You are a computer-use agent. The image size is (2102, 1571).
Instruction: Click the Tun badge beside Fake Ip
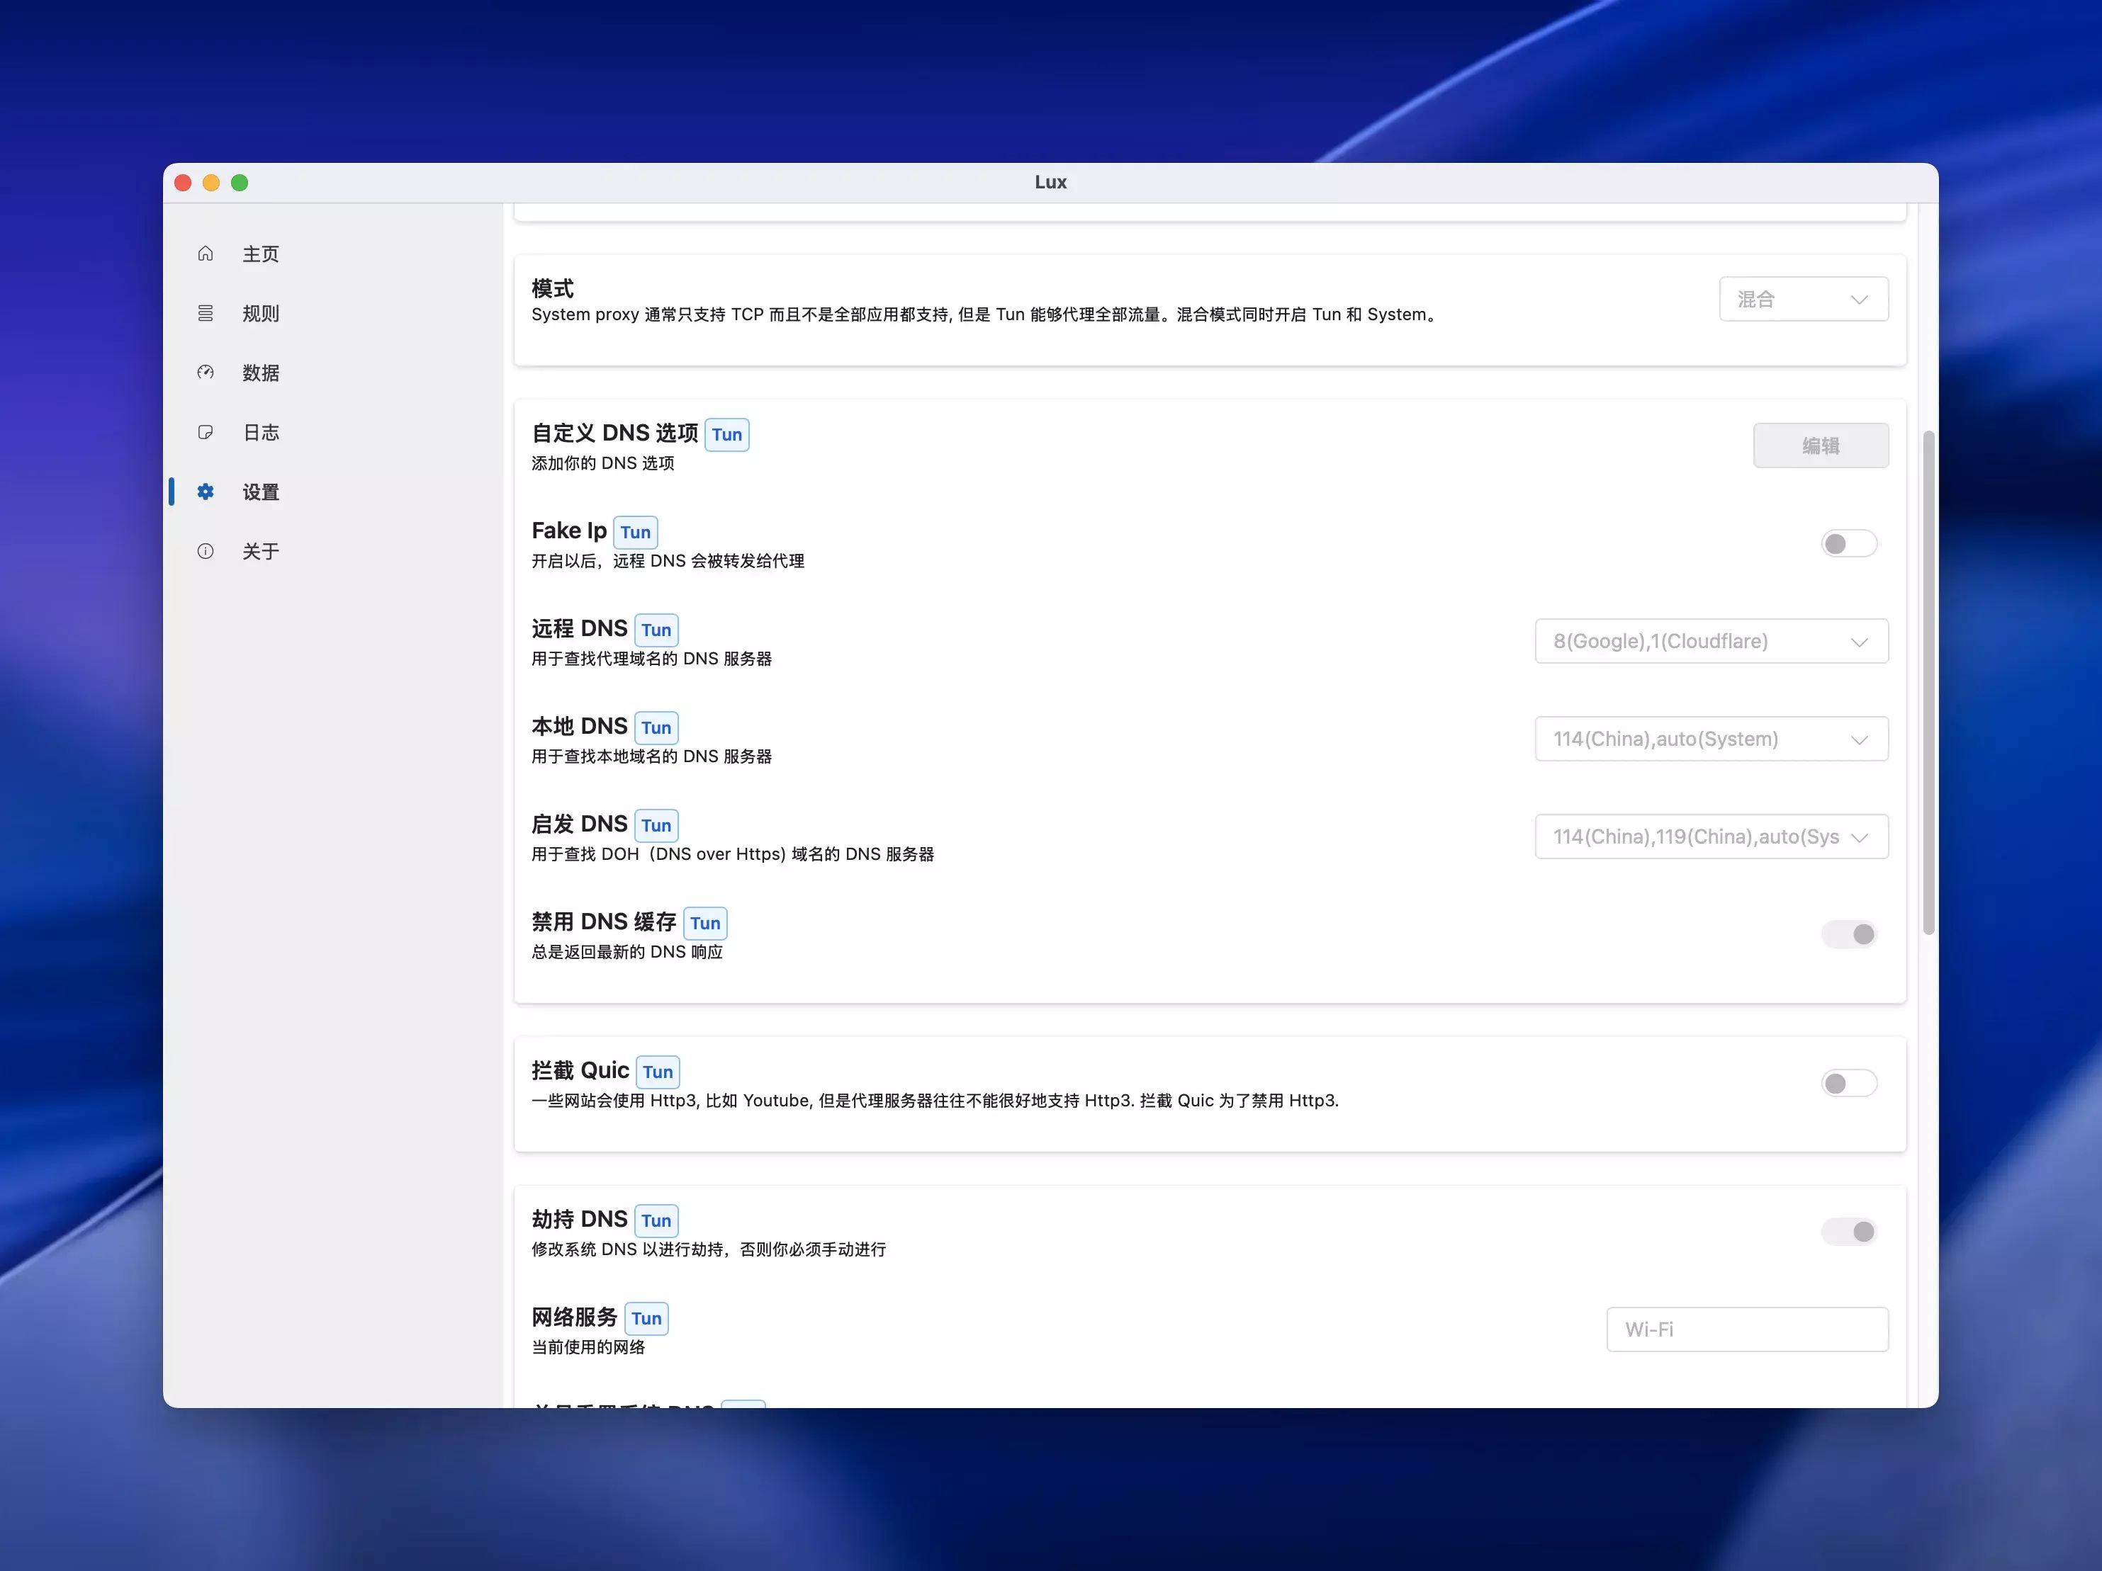click(x=636, y=532)
